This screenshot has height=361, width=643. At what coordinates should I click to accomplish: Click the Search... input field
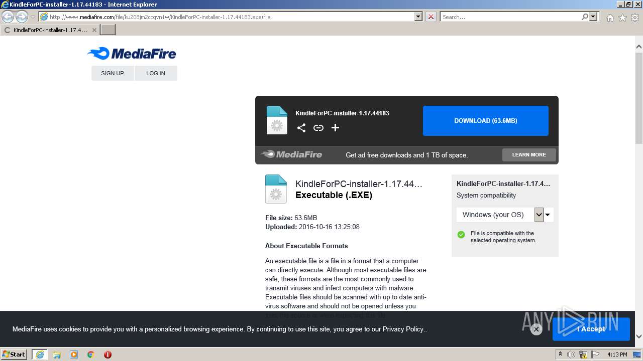(x=510, y=17)
